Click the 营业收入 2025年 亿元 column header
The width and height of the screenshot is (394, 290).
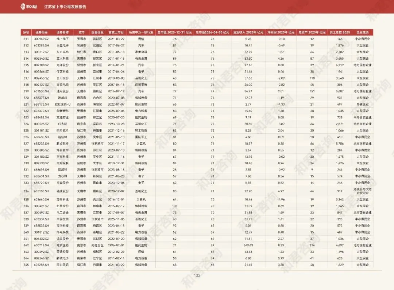pos(248,32)
